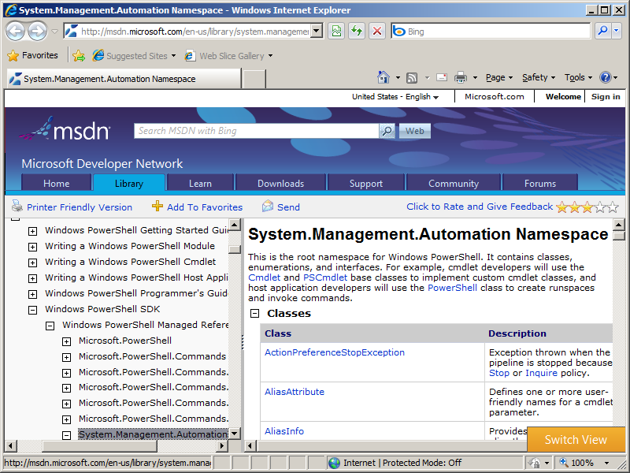The height and width of the screenshot is (473, 630).
Task: Click the RSS Feeds icon
Action: [411, 77]
